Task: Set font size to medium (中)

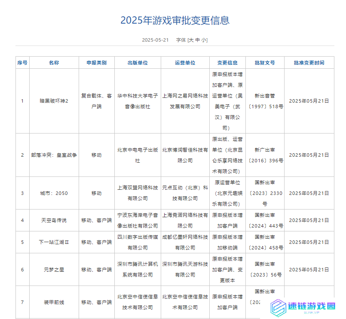Action: tap(197, 40)
